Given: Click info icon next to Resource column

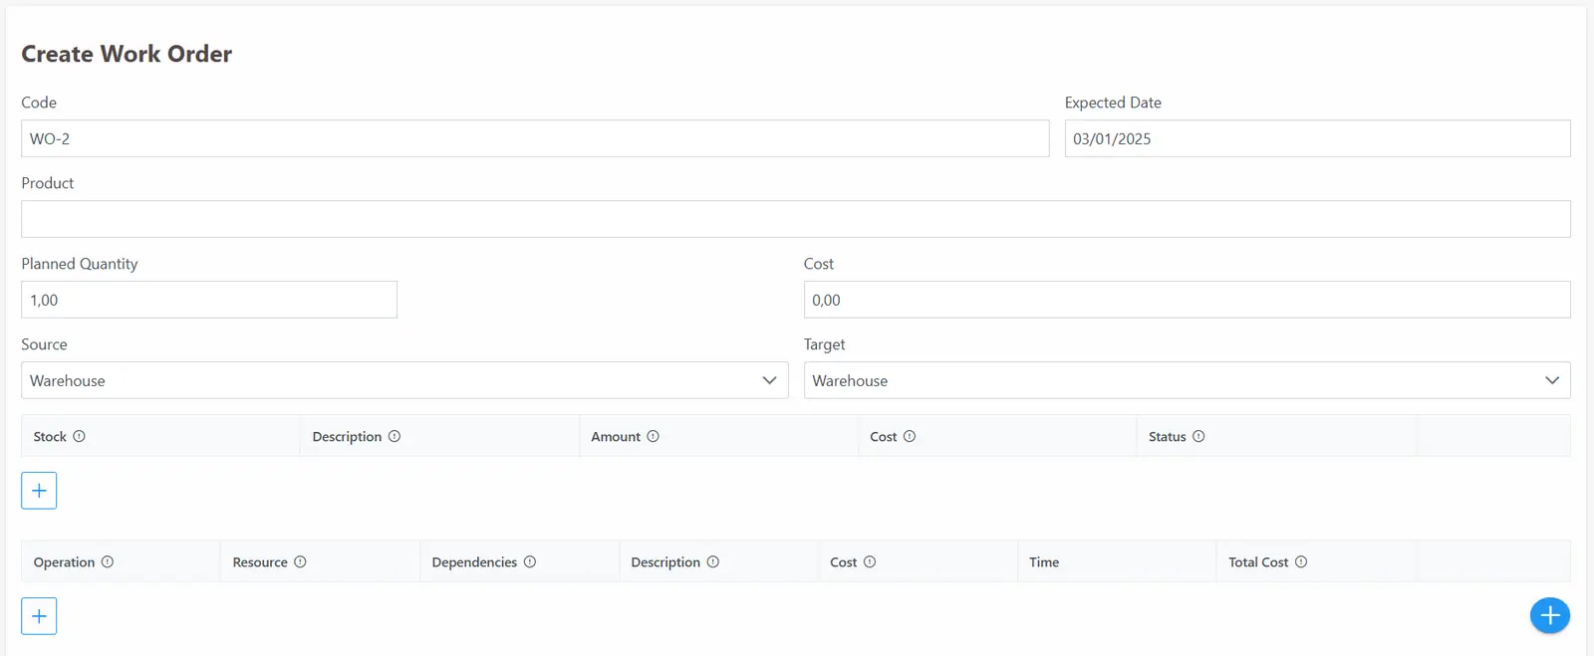Looking at the screenshot, I should [x=300, y=561].
